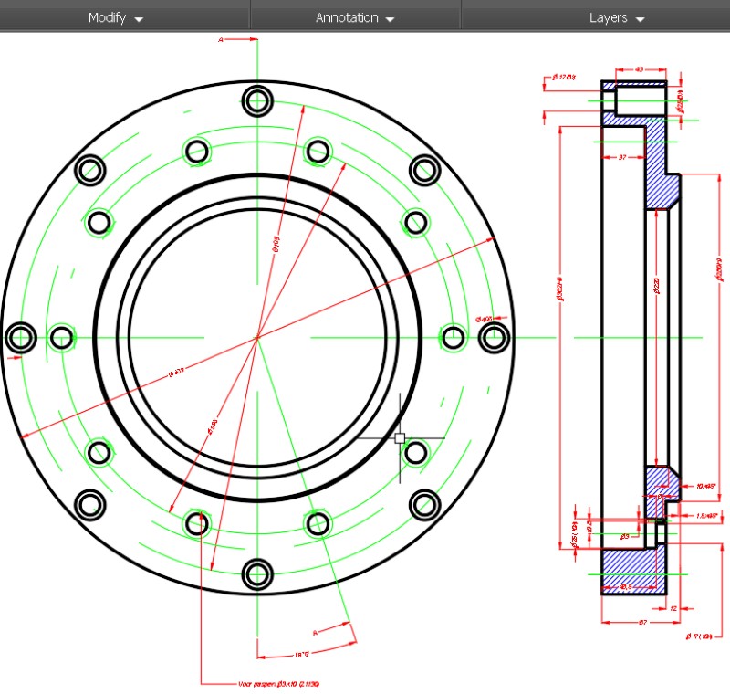Select the far-left outer bolt hole
This screenshot has width=730, height=694.
pyautogui.click(x=21, y=337)
